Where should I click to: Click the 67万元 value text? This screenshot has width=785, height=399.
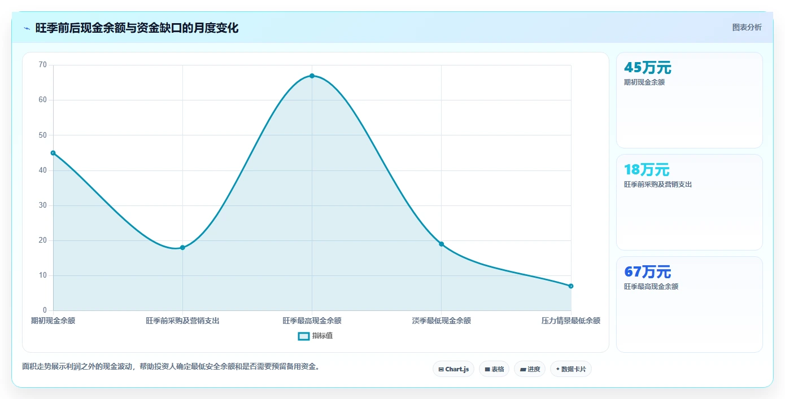click(647, 271)
